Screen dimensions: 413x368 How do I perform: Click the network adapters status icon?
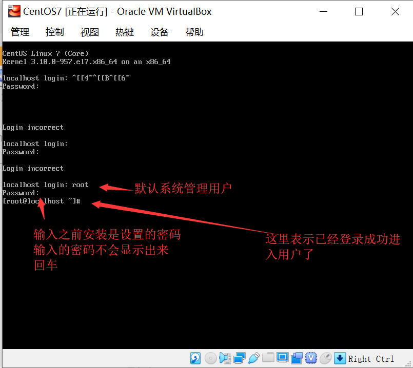[x=240, y=358]
